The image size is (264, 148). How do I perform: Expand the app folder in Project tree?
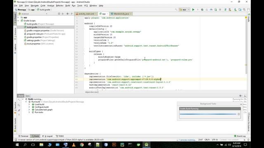pyautogui.click(x=18, y=17)
